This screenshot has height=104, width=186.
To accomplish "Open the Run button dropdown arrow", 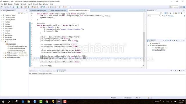I will click(x=19, y=7).
